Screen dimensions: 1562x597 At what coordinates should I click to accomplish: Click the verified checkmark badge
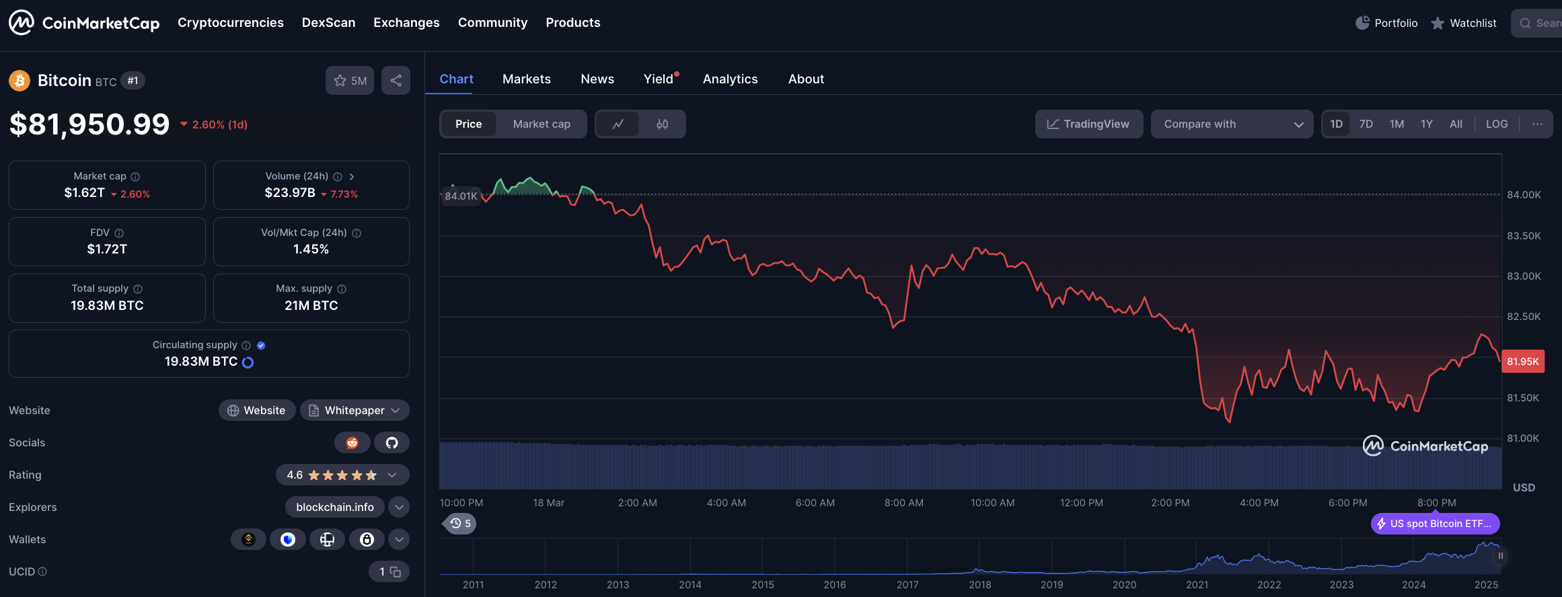(x=261, y=346)
